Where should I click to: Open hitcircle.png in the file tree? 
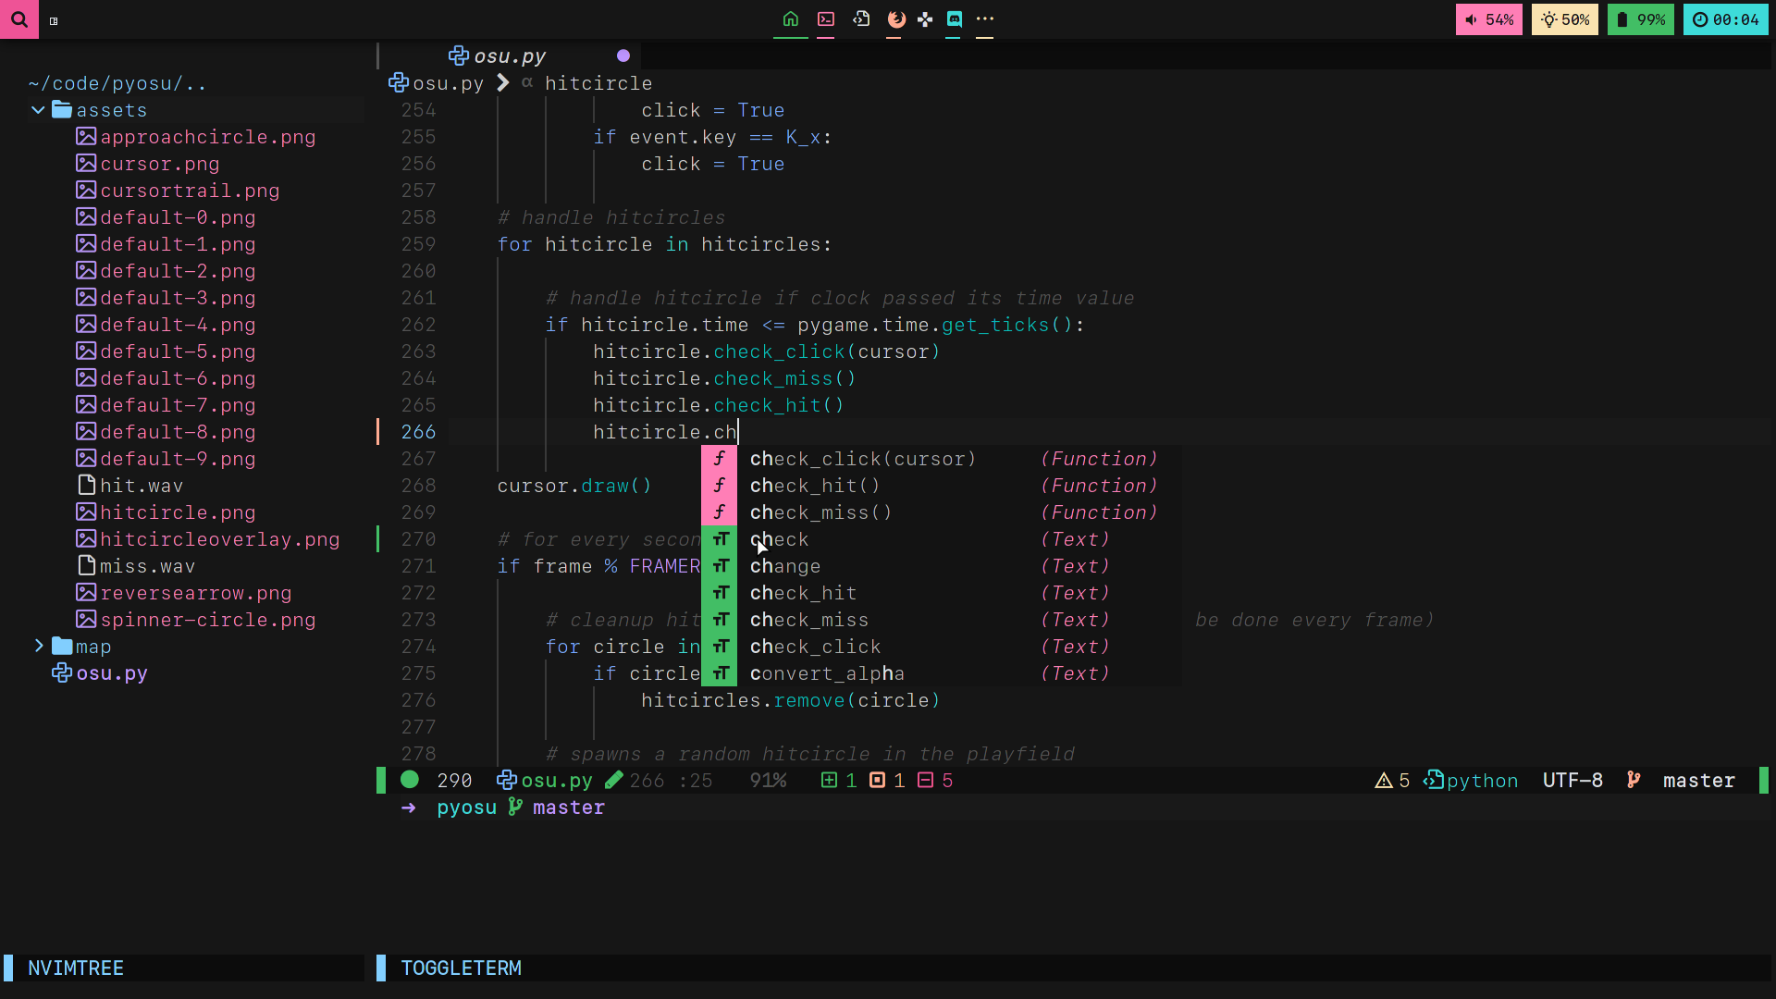coord(177,512)
